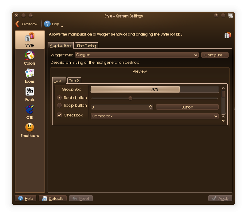247x217 pixels.
Task: Click the preview Button
Action: (x=187, y=107)
